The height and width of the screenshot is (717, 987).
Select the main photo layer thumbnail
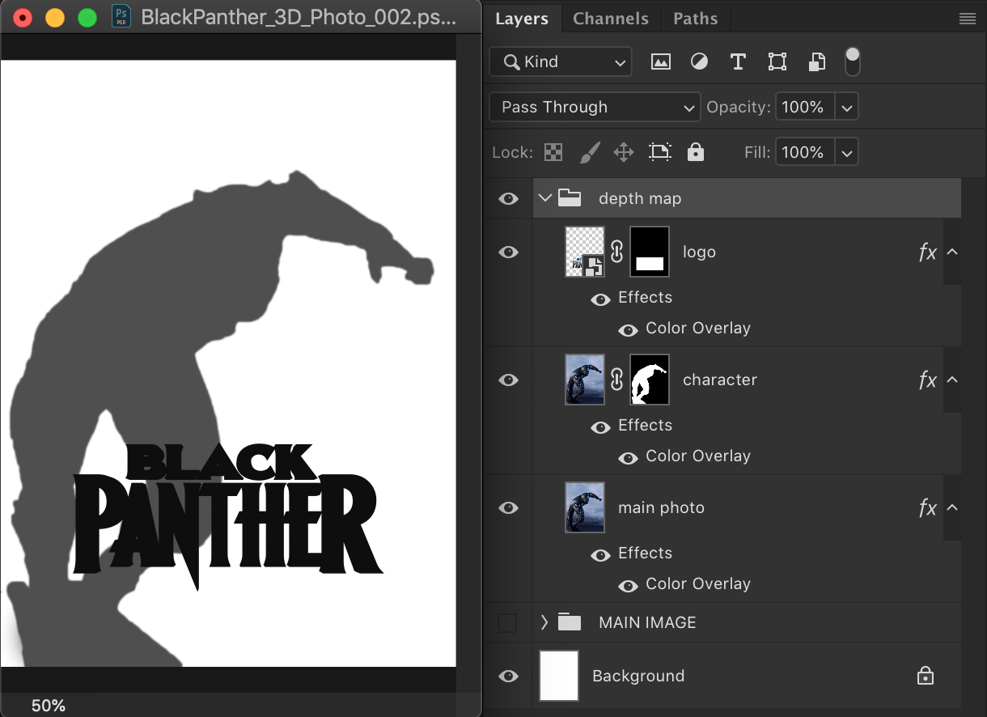pyautogui.click(x=585, y=507)
